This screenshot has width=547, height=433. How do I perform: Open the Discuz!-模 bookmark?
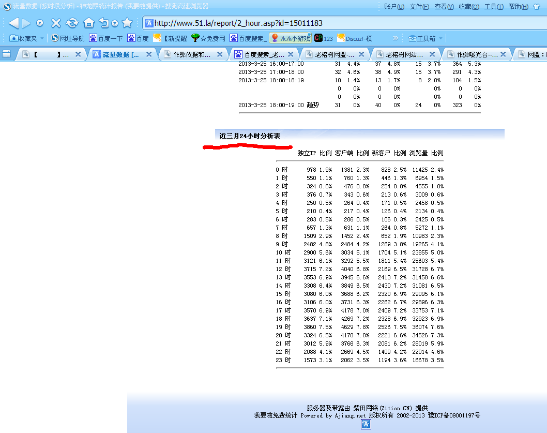[355, 38]
